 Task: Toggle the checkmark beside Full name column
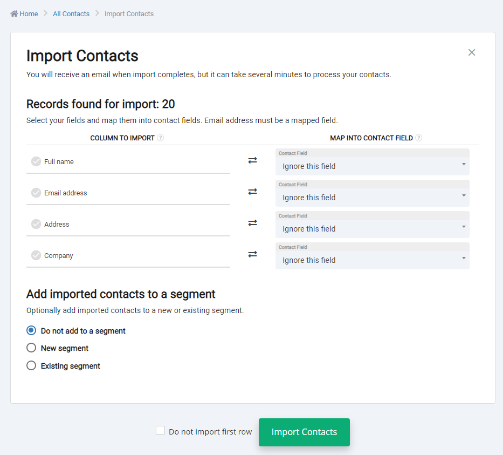point(36,161)
